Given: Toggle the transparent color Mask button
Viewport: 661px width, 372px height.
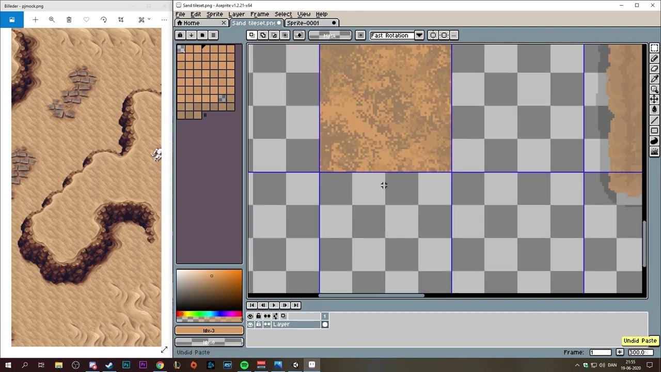Looking at the screenshot, I should pyautogui.click(x=329, y=35).
